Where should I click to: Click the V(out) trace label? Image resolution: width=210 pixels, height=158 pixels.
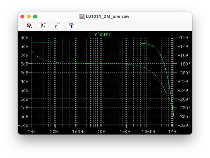[102, 34]
